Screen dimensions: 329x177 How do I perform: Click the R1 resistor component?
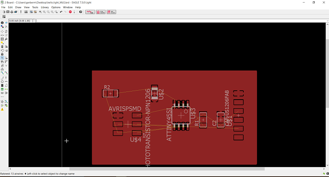(203, 120)
